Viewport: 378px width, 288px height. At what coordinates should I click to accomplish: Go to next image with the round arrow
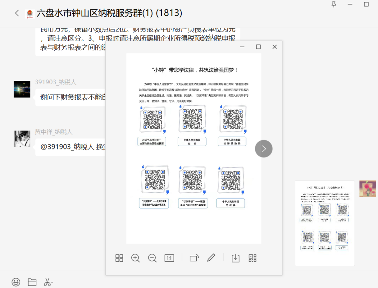click(x=264, y=149)
